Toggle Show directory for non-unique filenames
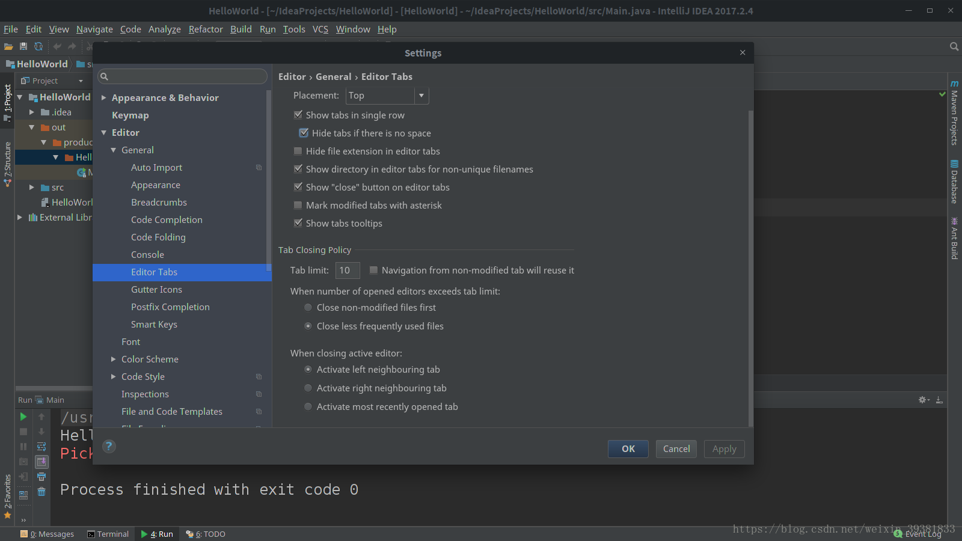 pyautogui.click(x=298, y=169)
